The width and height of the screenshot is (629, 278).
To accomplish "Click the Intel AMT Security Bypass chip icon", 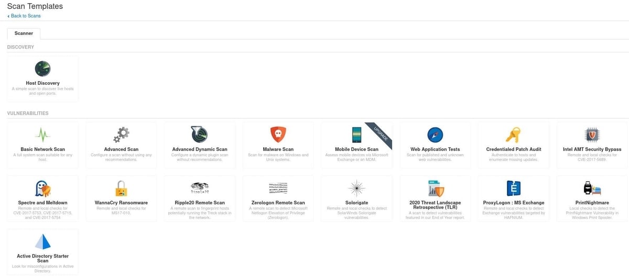I will point(592,135).
